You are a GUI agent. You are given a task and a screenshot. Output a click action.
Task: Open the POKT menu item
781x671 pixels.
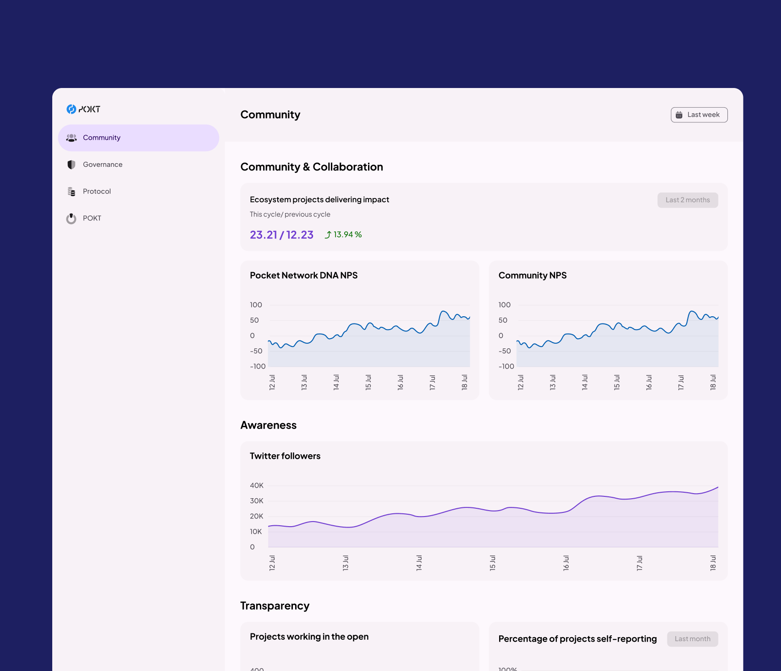(138, 219)
